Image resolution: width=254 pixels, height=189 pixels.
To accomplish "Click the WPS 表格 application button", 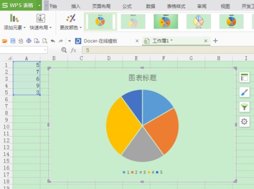I will click(x=18, y=5).
